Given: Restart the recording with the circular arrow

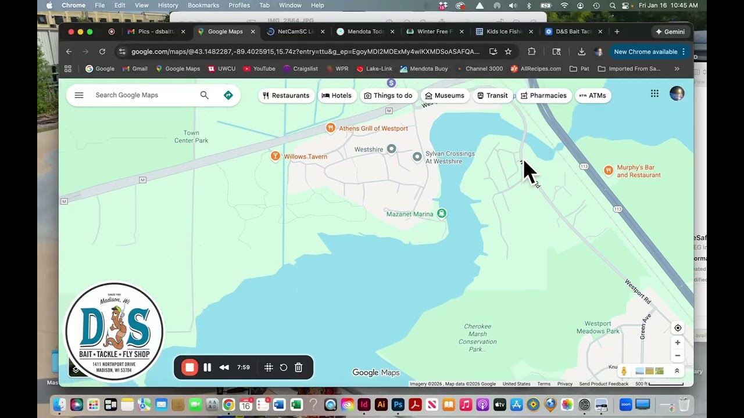Looking at the screenshot, I should 284,367.
